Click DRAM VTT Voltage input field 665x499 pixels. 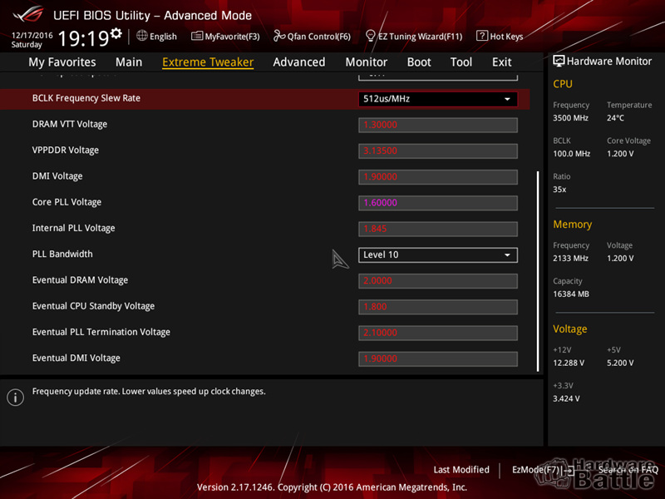[x=438, y=126]
